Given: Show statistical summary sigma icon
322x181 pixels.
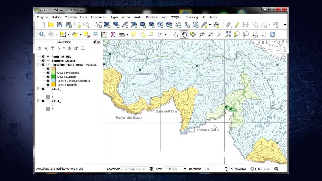Looking at the screenshot, I should 113,34.
